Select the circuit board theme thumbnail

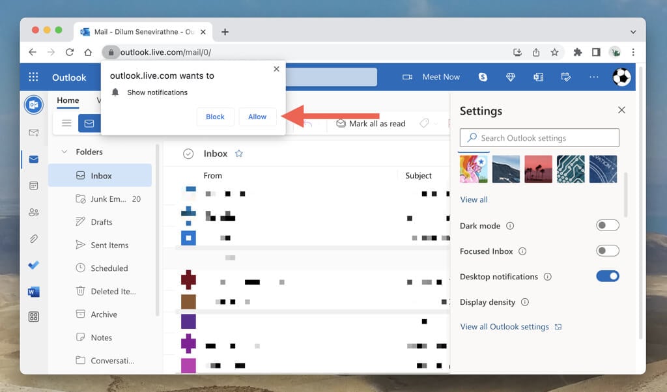[x=571, y=169]
